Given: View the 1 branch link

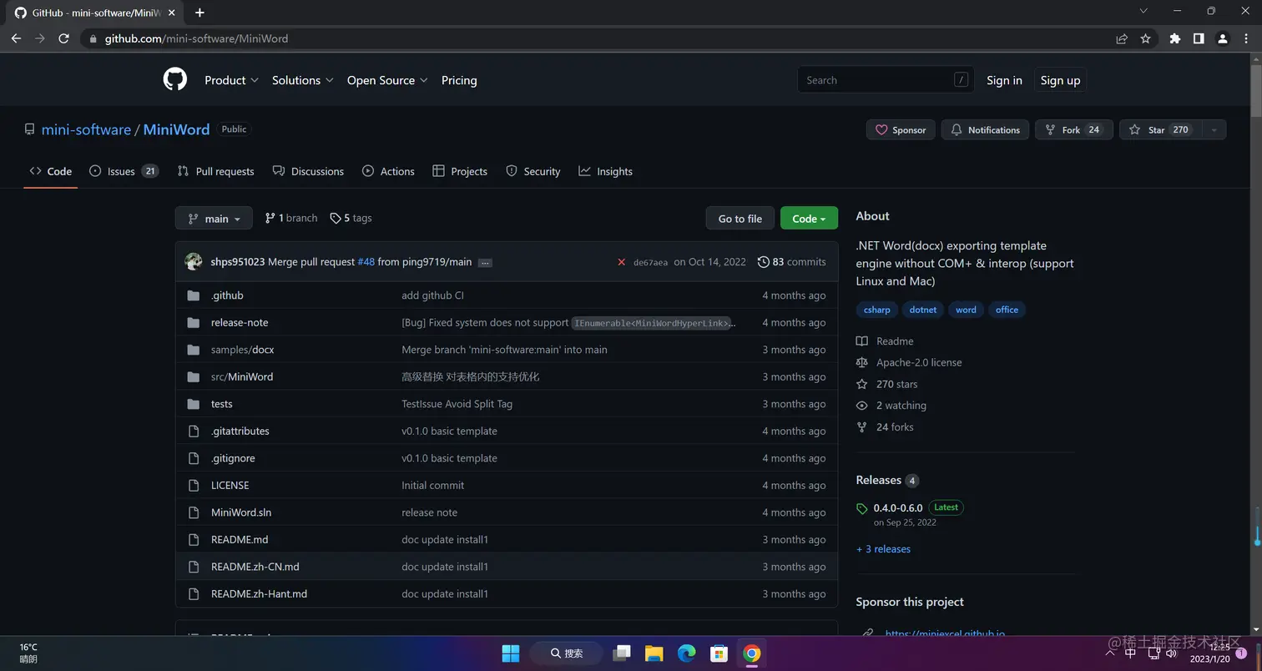Looking at the screenshot, I should (x=291, y=218).
